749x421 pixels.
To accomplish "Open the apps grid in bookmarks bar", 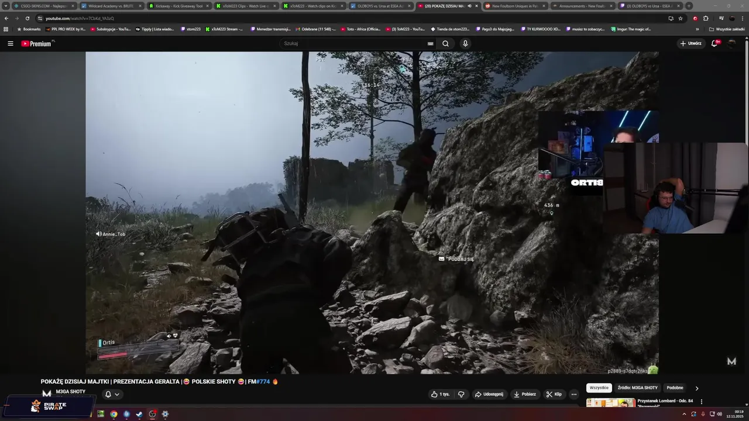I will tap(6, 29).
